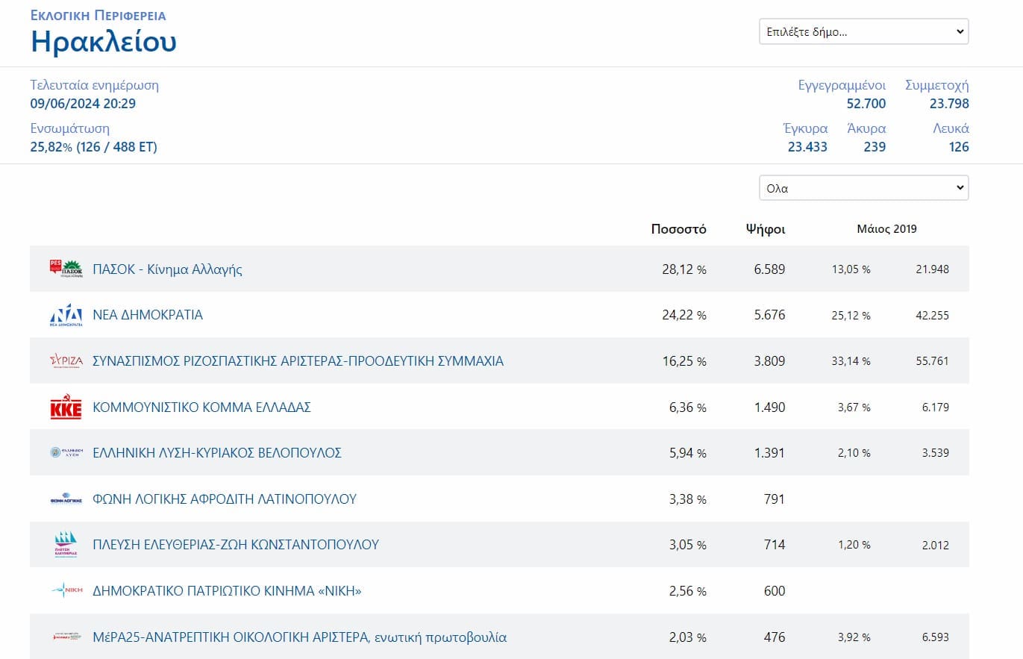Screen dimensions: 1023x659
Task: Click the 'Εγγεγραμμένοι' label
Action: click(842, 85)
